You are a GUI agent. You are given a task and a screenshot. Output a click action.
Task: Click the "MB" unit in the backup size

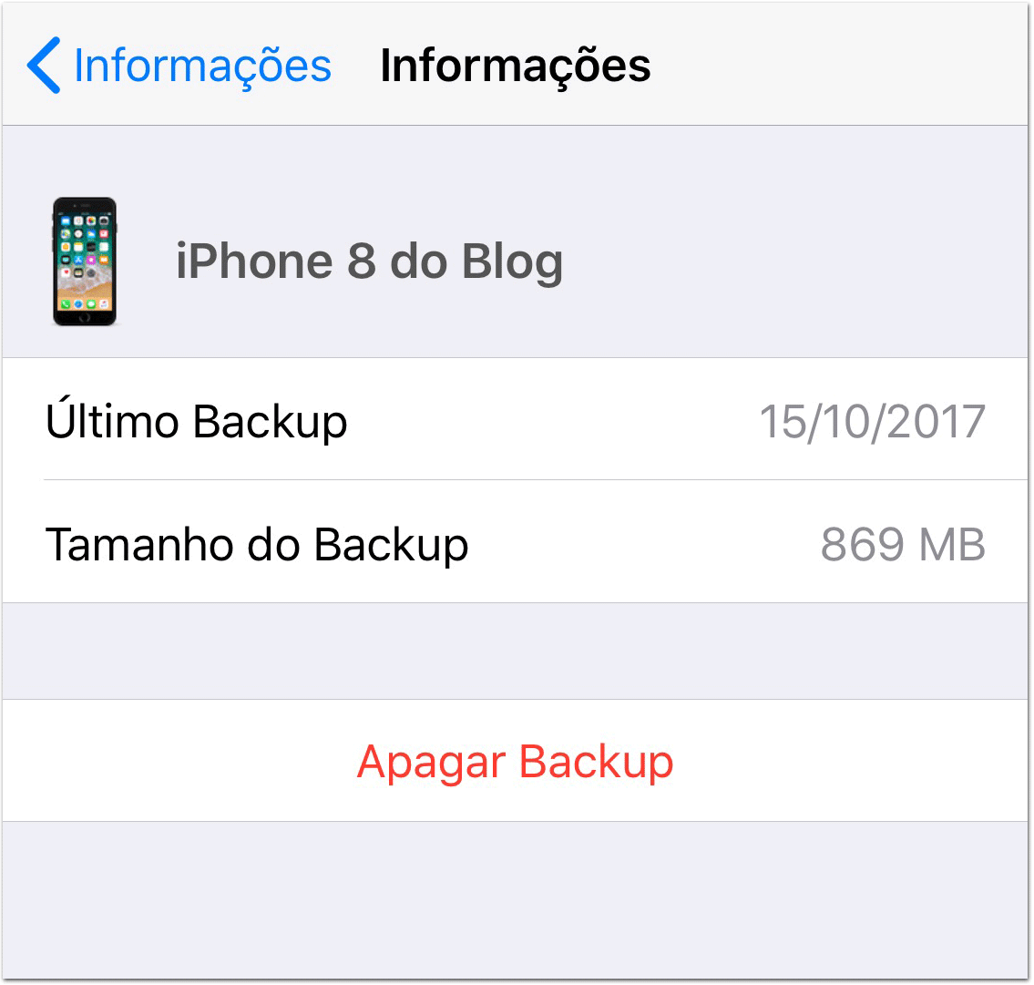(952, 545)
